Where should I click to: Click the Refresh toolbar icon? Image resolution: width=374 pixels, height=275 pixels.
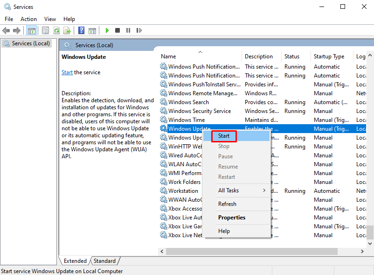(x=56, y=31)
